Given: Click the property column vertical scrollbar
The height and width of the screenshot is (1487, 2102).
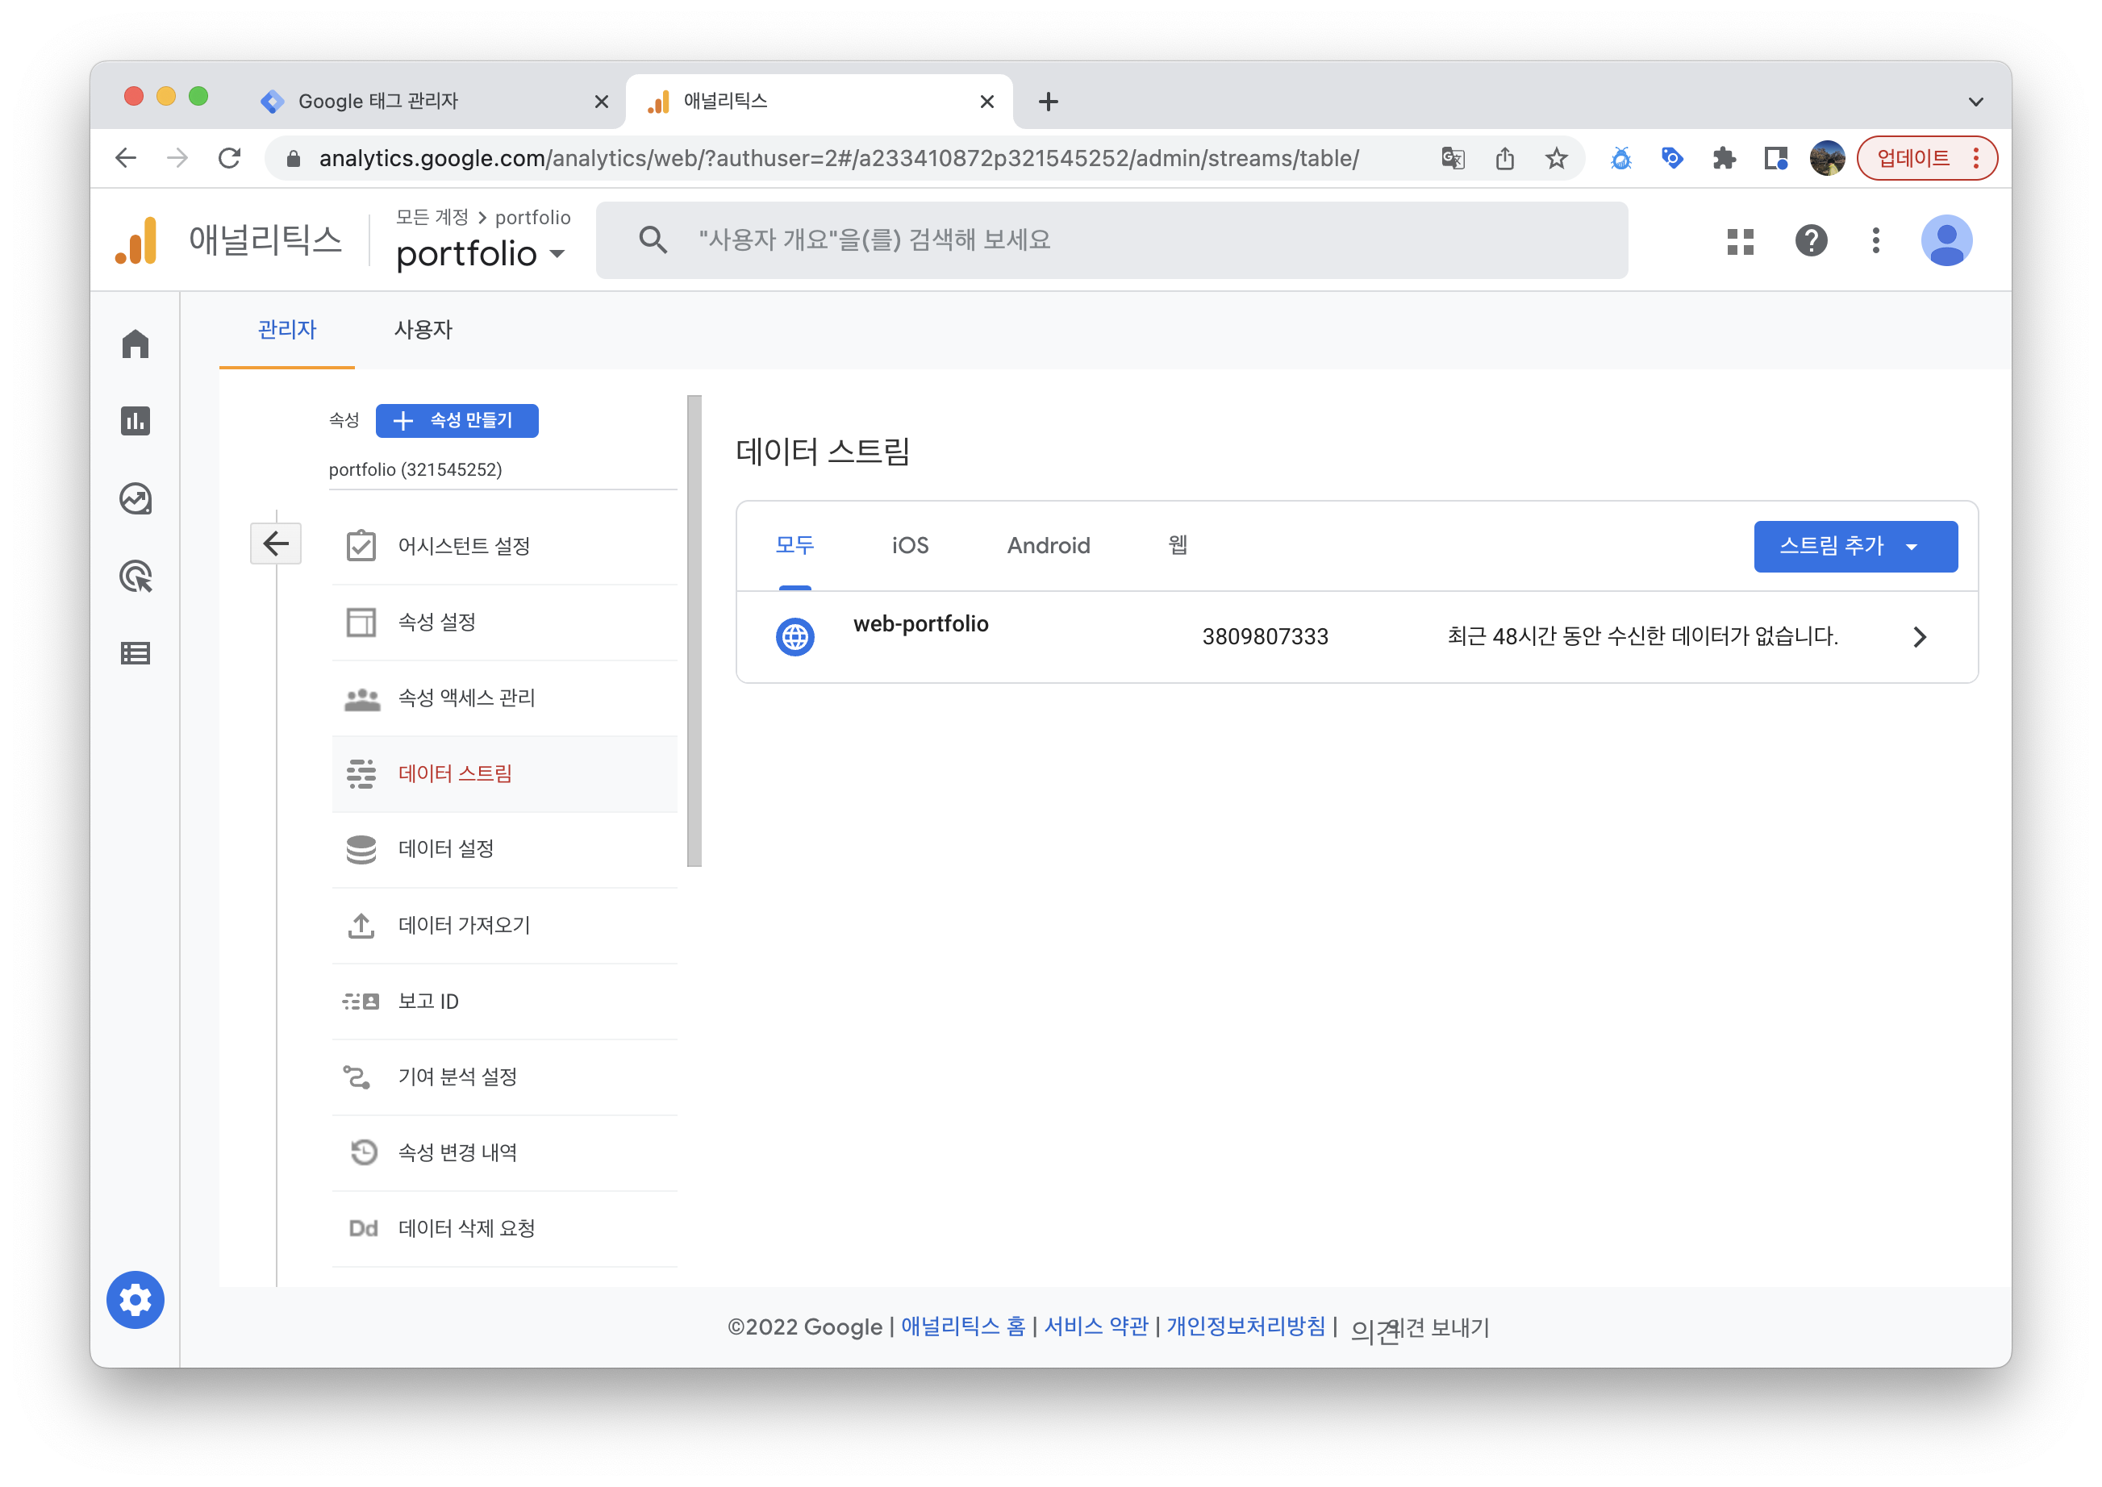Looking at the screenshot, I should tap(694, 631).
